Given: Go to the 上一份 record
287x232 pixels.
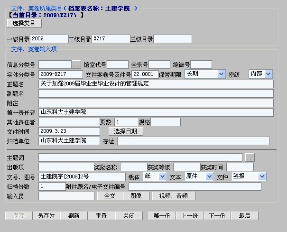Looking at the screenshot, I should (x=189, y=216).
